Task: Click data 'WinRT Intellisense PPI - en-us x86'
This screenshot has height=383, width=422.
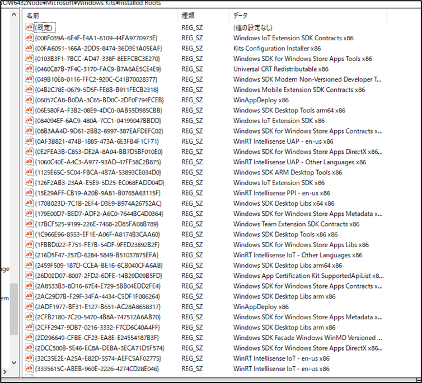Action: (x=282, y=193)
